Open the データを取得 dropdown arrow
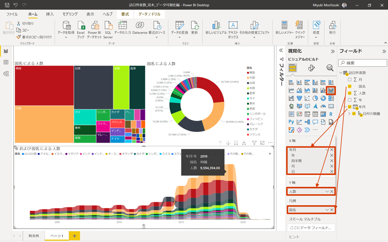Screen dimensions: 388x242 (66, 38)
